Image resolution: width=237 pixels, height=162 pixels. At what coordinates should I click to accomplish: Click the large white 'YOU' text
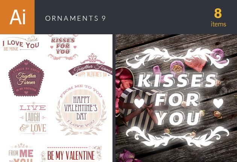pos(178,118)
